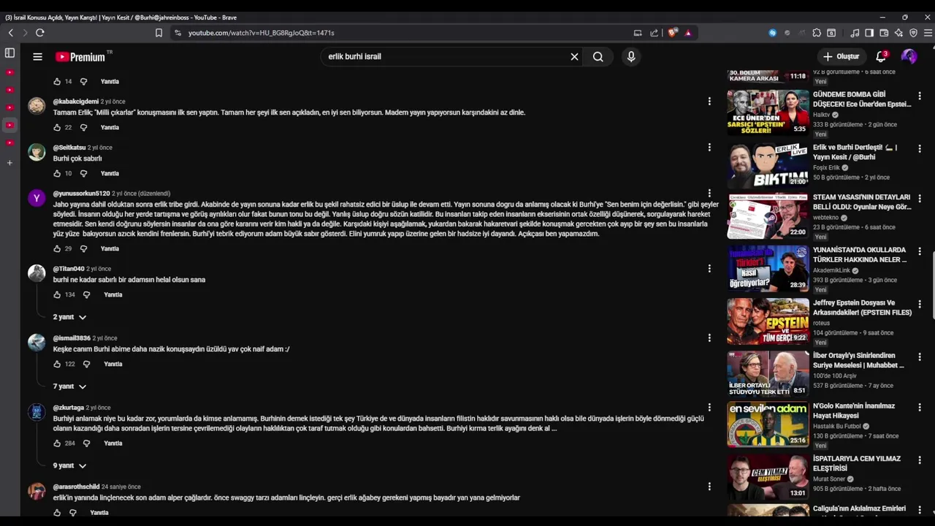Open three-dot menu on @kabakcigdemi's comment
This screenshot has width=935, height=526.
[709, 102]
